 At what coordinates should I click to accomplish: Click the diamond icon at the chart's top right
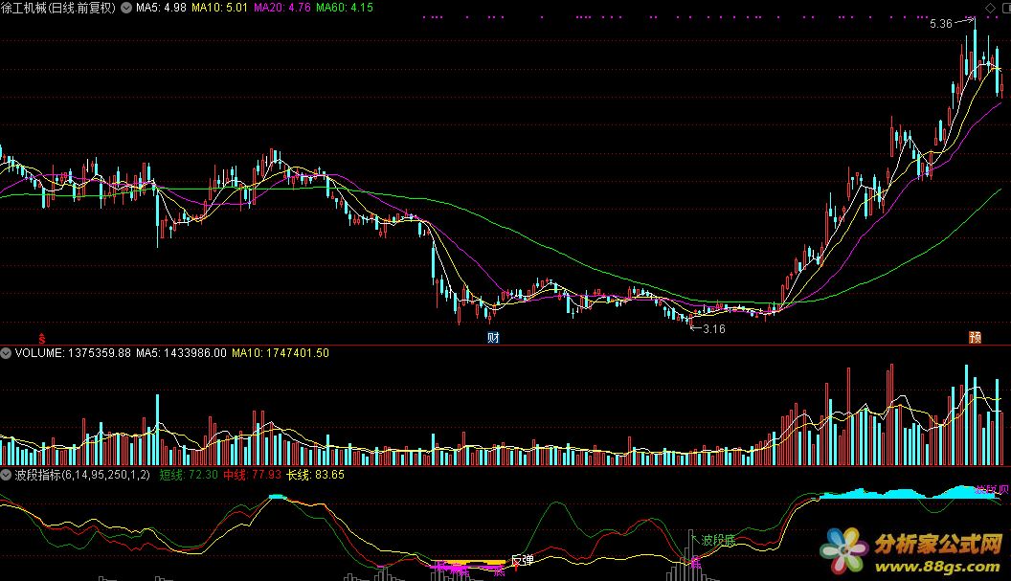[990, 8]
